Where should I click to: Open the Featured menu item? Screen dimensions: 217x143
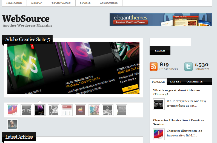click(14, 3)
